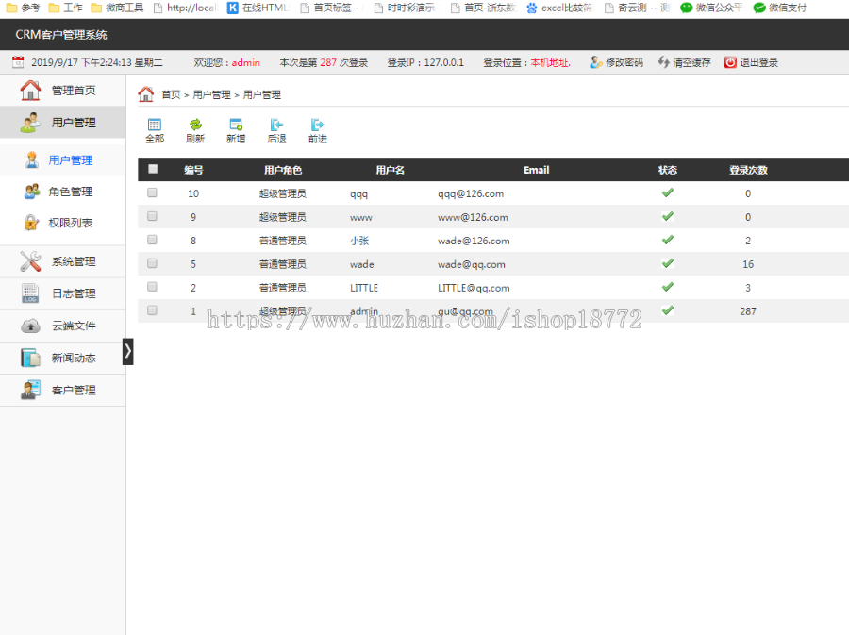Click status checkmark for user 小张
Viewport: 849px width, 635px height.
click(x=668, y=240)
